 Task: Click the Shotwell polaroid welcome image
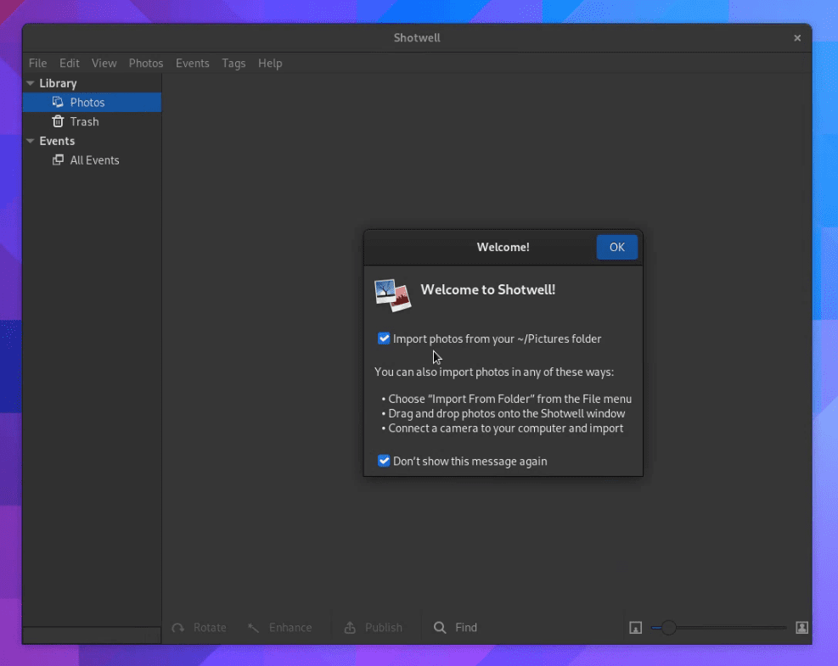point(392,294)
